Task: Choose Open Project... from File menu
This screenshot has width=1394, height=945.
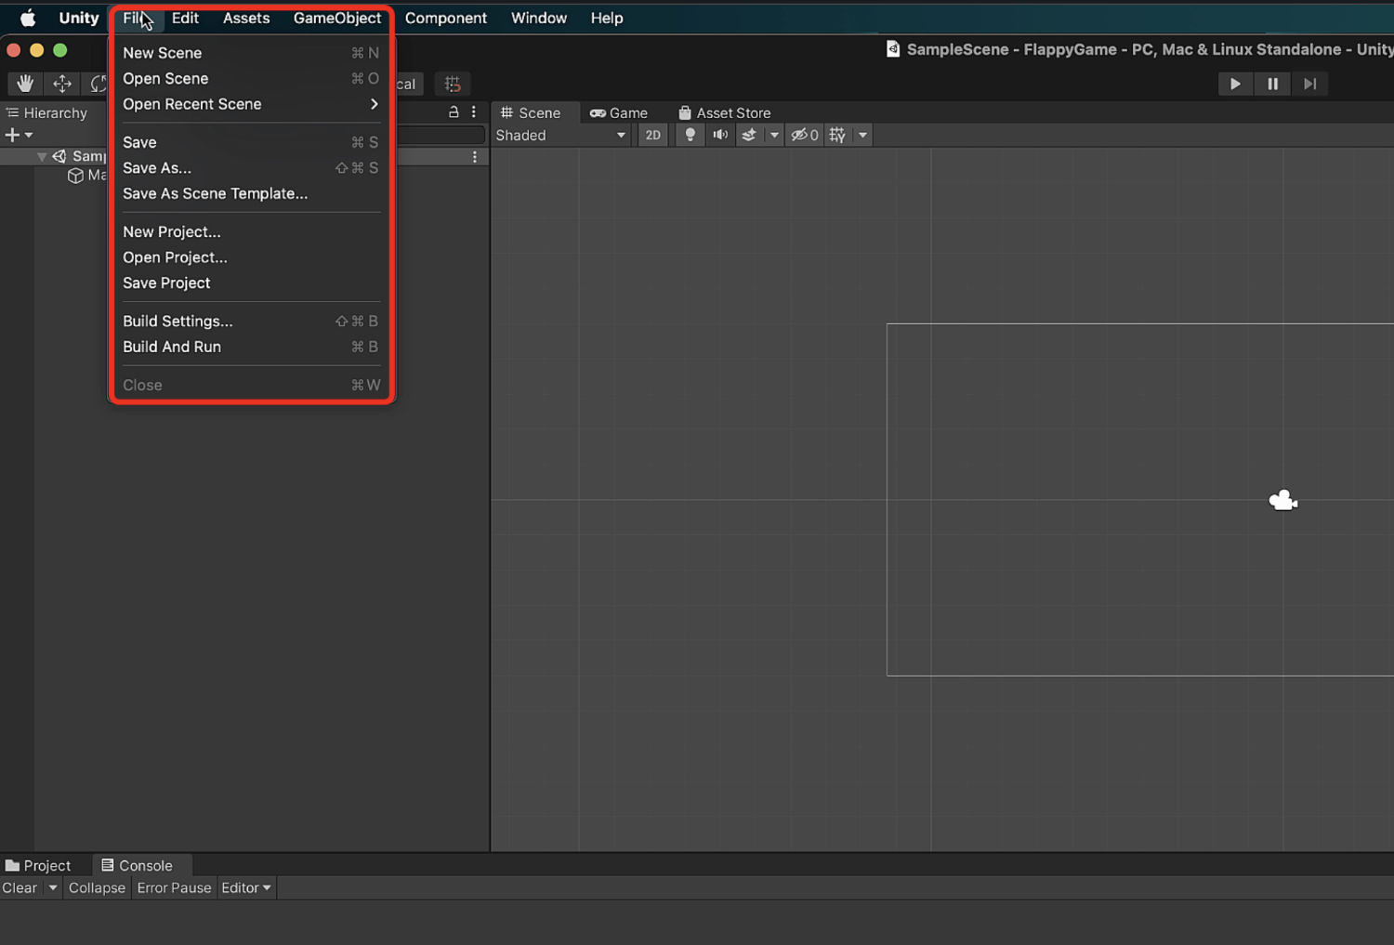Action: (x=251, y=257)
